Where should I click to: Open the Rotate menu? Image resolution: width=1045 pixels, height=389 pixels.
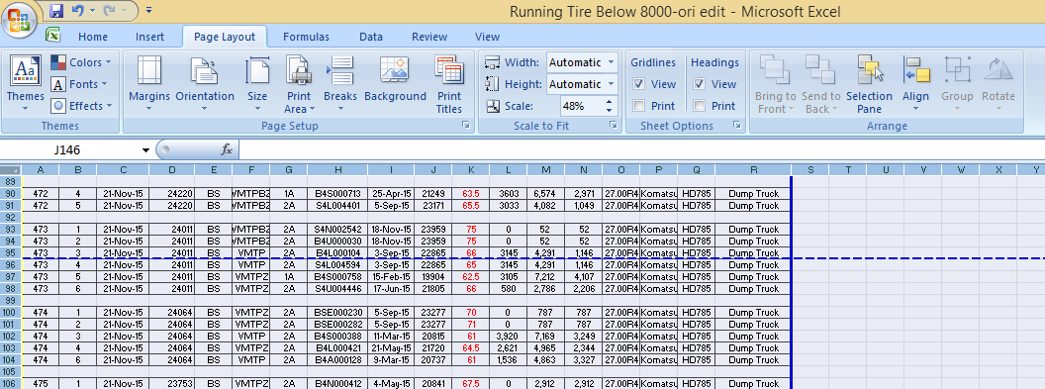click(x=998, y=83)
